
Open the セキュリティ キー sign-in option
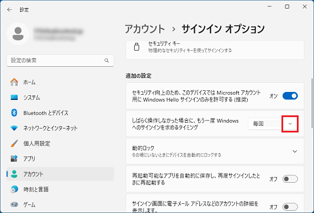point(215,50)
